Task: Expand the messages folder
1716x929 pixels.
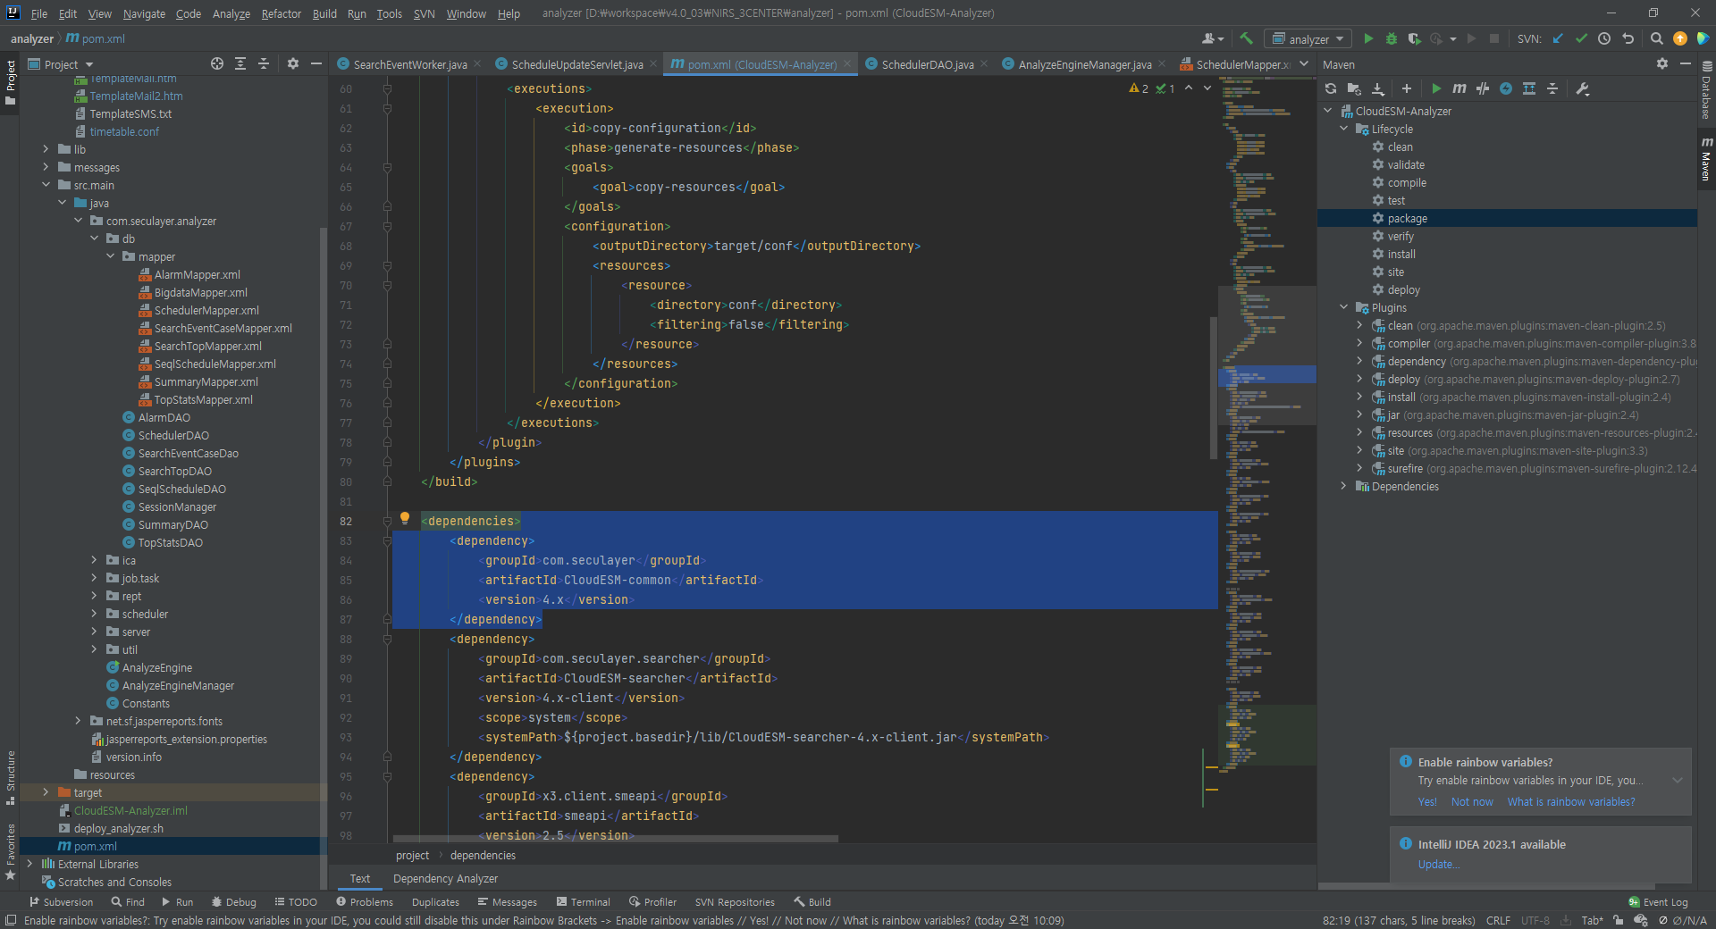Action: [46, 167]
